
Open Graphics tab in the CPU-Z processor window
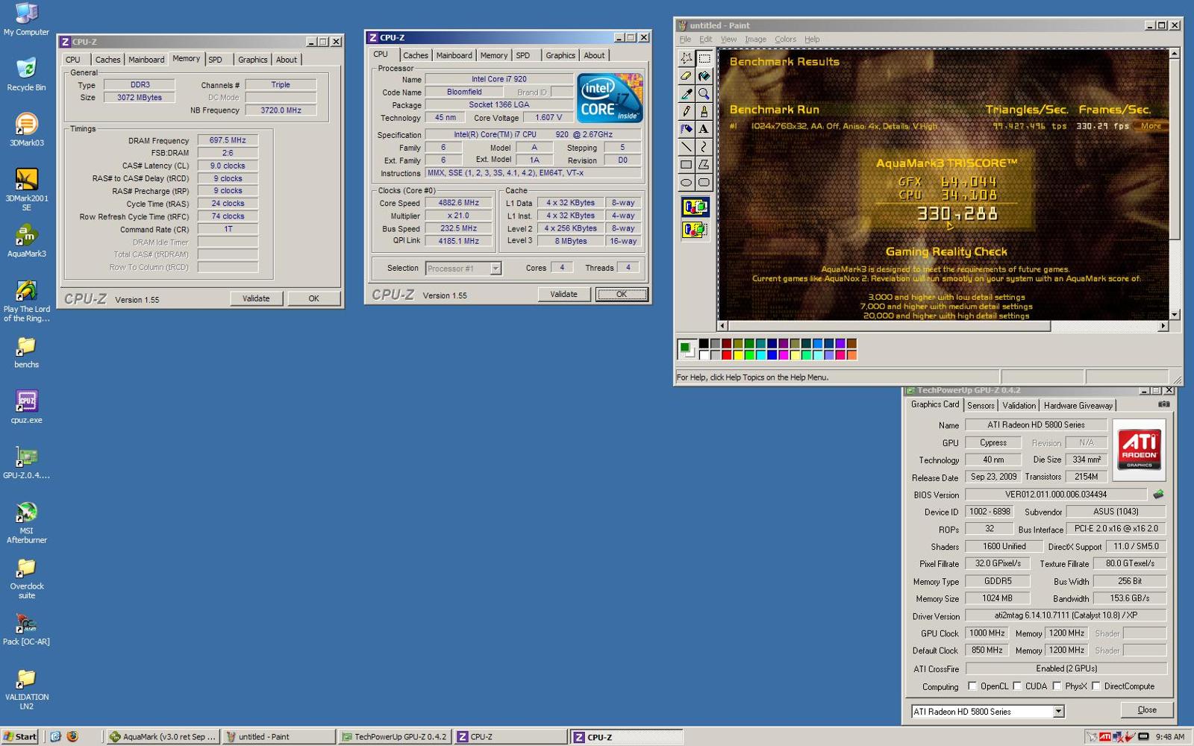click(x=560, y=55)
